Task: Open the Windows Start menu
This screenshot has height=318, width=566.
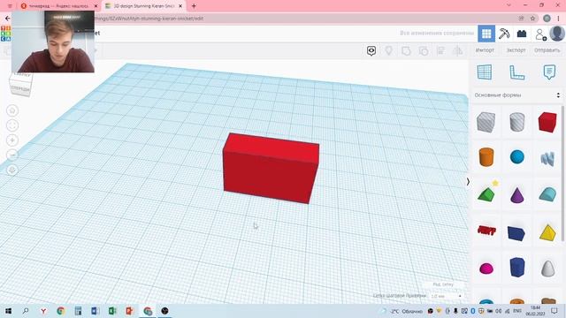Action: tap(8, 311)
